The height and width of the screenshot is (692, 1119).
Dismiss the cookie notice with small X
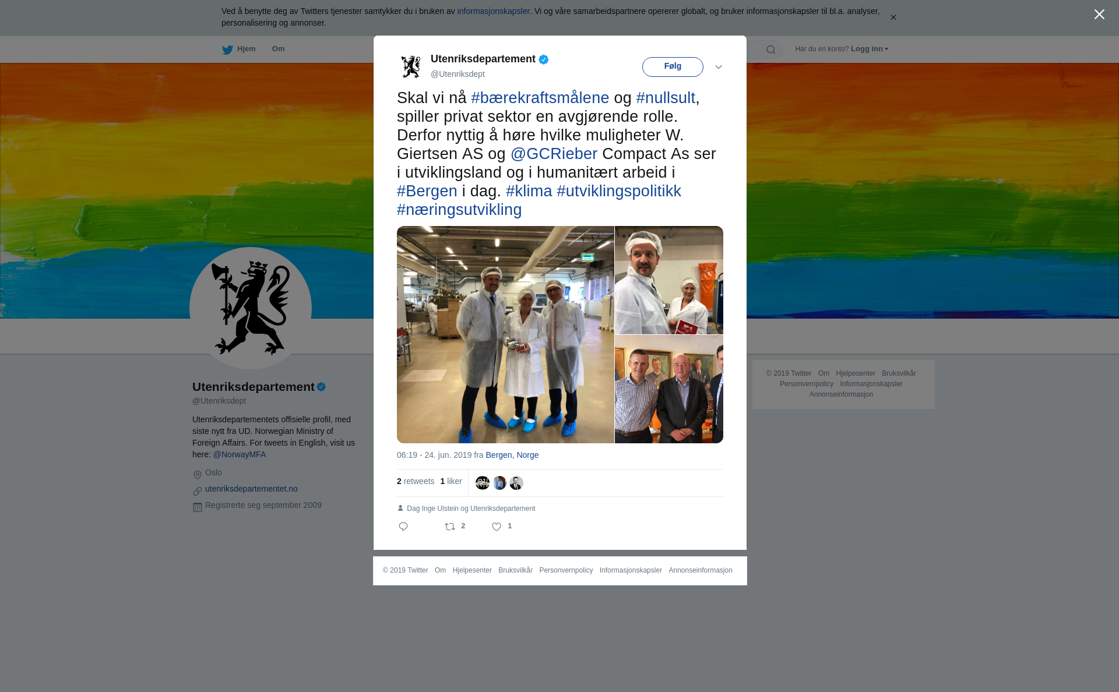[893, 17]
